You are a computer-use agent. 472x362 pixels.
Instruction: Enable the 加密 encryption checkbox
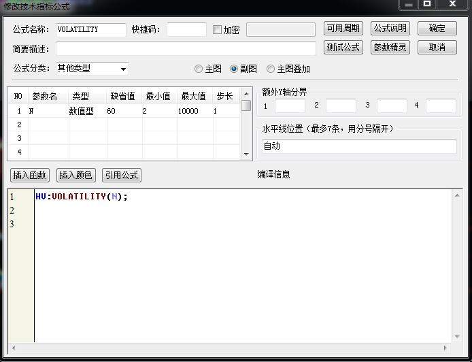217,30
